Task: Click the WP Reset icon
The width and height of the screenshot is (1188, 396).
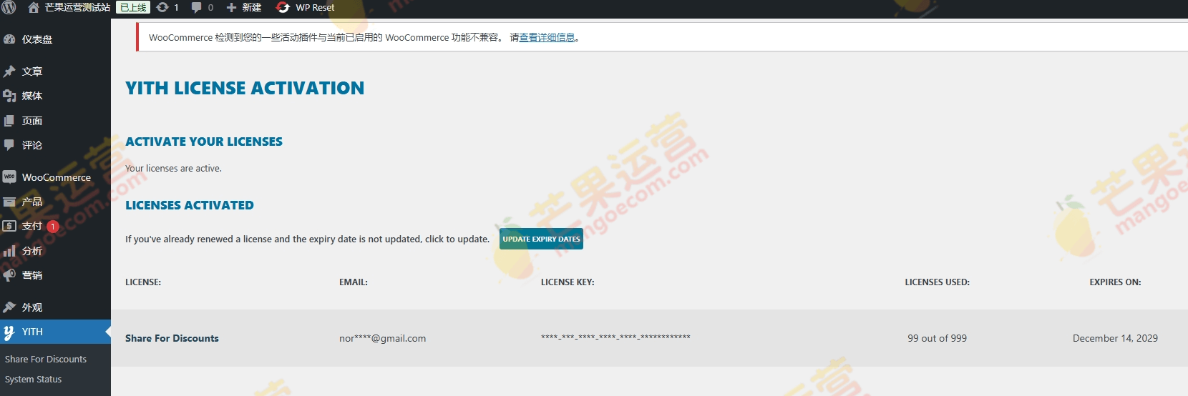Action: point(283,7)
